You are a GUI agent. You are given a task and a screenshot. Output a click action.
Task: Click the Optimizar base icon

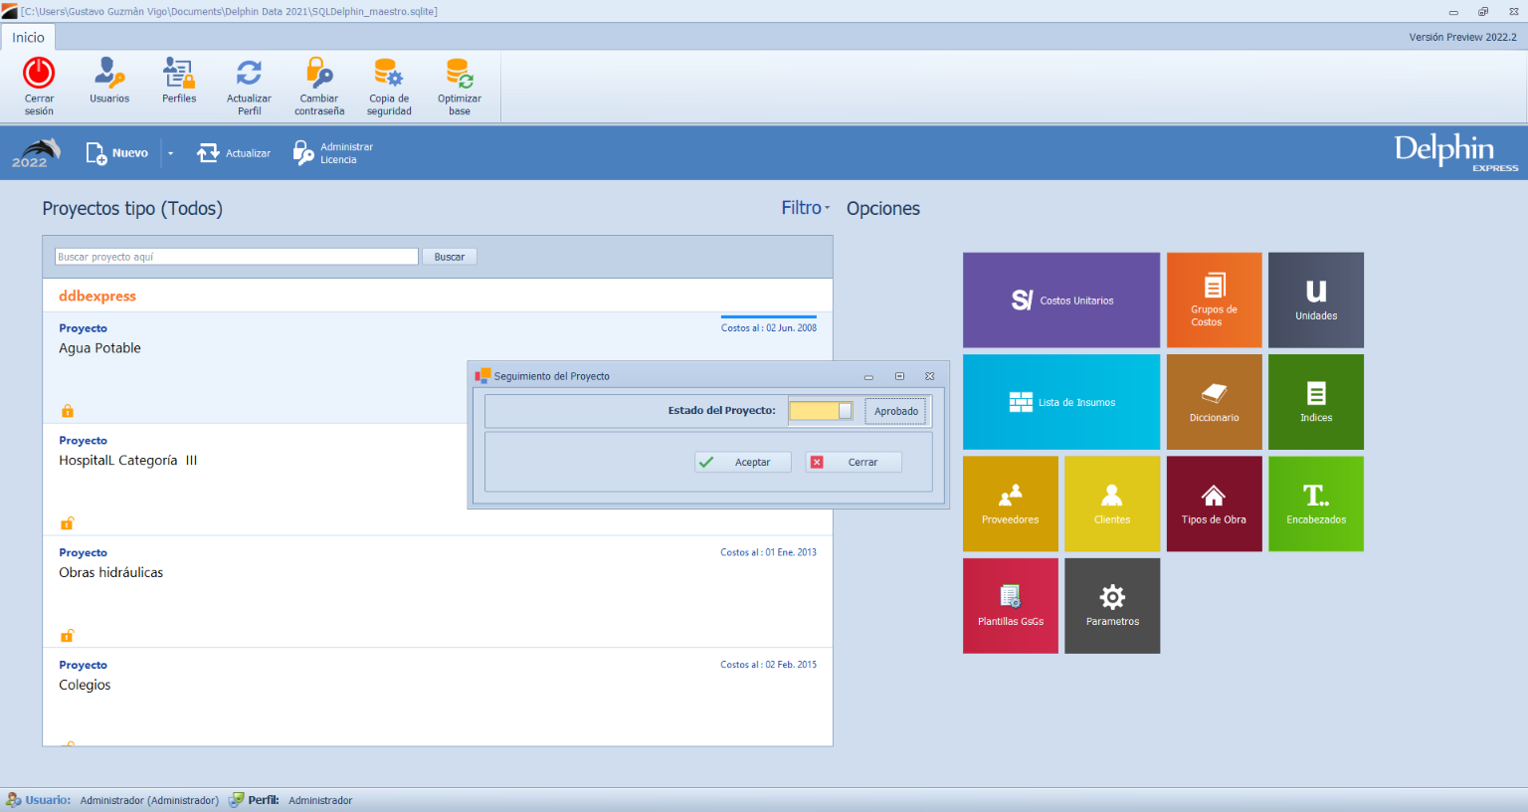pyautogui.click(x=459, y=74)
